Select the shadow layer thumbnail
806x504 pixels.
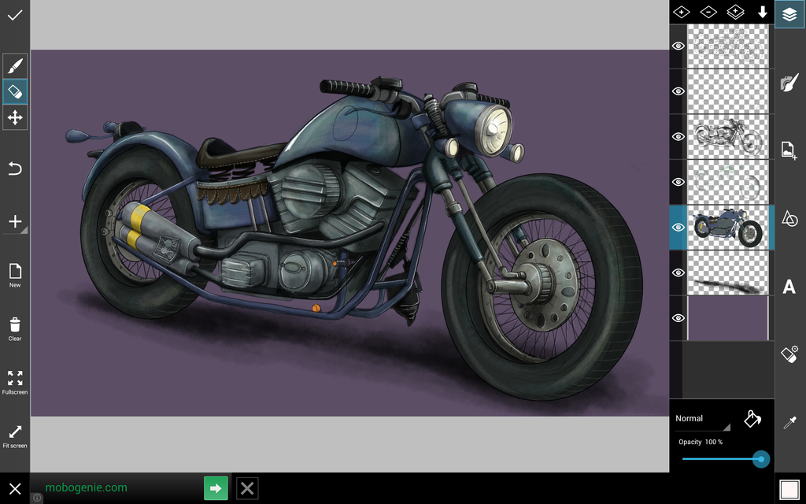(728, 272)
